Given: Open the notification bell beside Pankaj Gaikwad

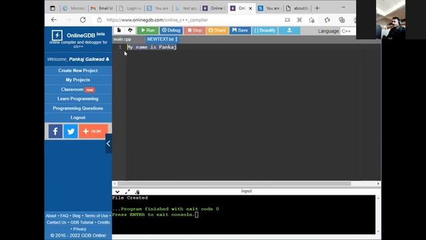Looking at the screenshot, I should click(x=107, y=59).
